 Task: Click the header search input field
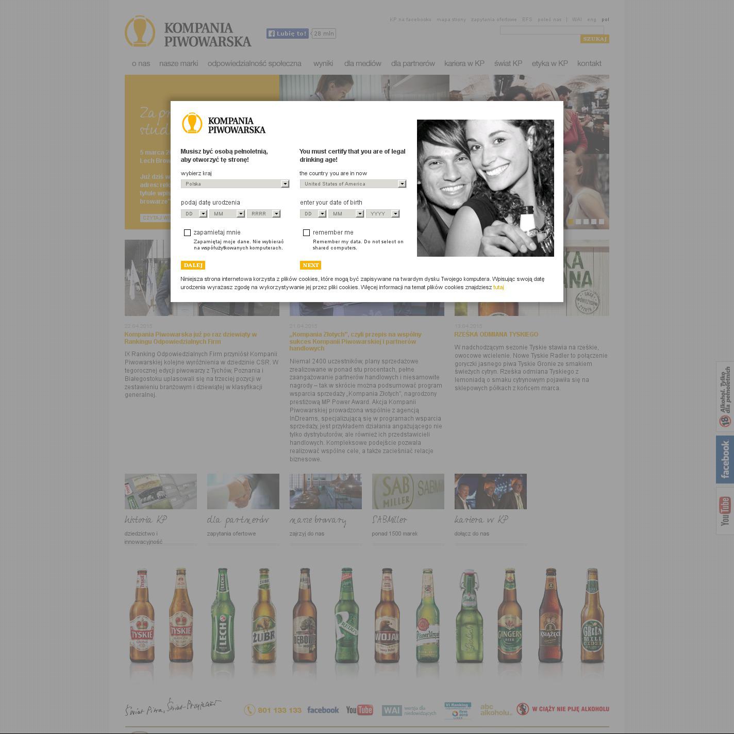[x=552, y=30]
